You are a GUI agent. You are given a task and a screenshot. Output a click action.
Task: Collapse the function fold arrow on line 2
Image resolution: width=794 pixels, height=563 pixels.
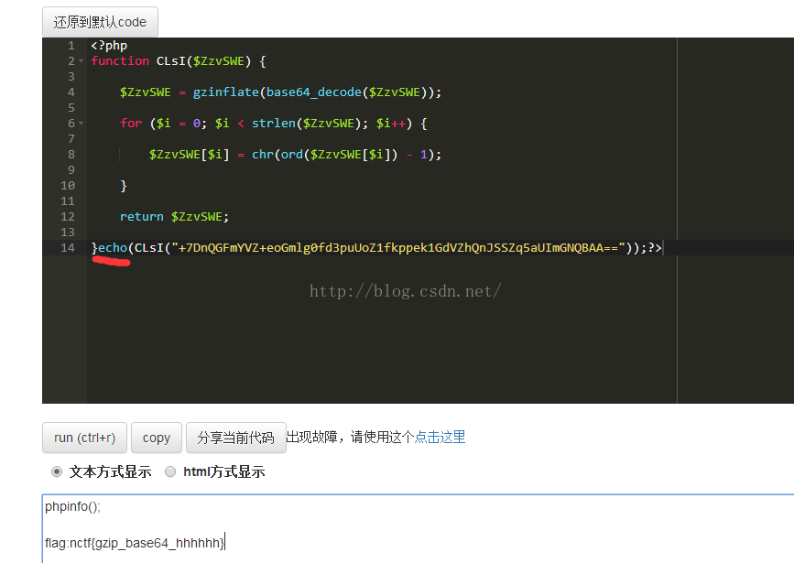[81, 61]
